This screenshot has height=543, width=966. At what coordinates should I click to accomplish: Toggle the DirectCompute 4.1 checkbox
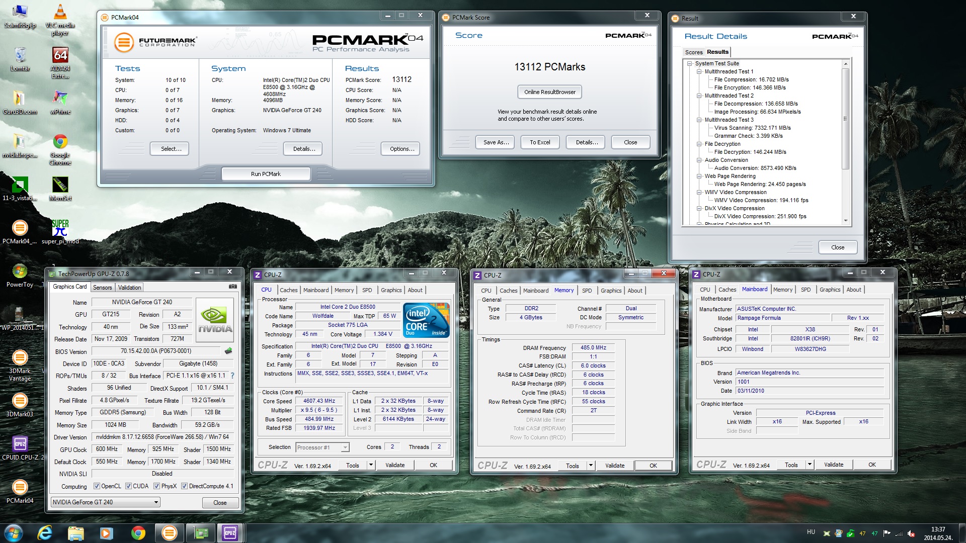pos(185,486)
